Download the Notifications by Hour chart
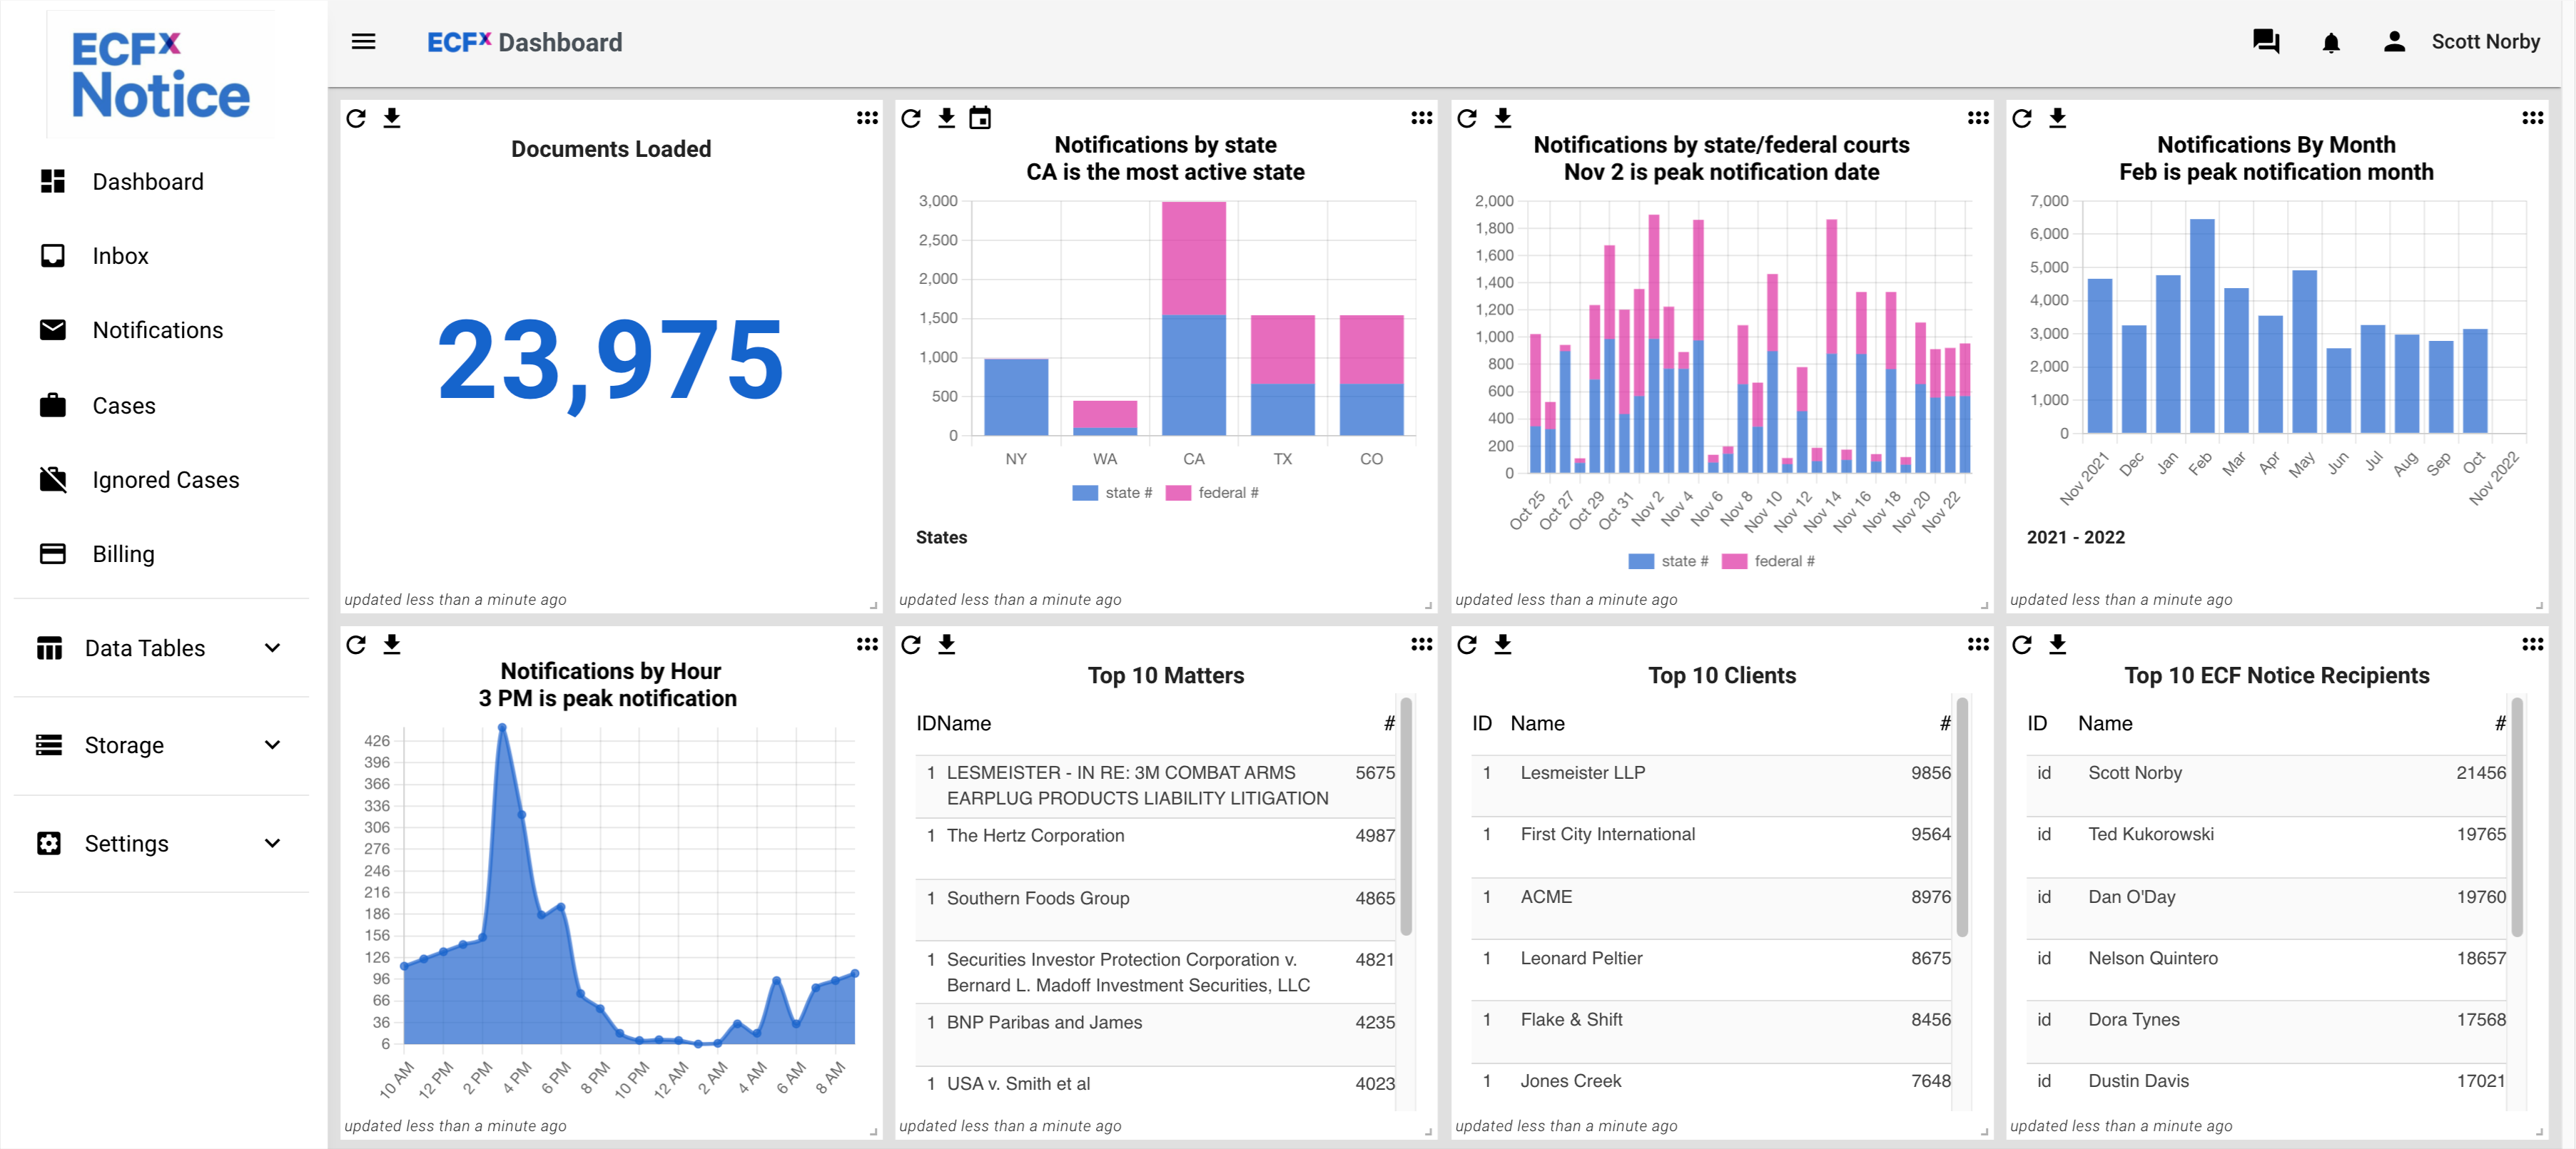This screenshot has height=1149, width=2576. click(x=392, y=645)
